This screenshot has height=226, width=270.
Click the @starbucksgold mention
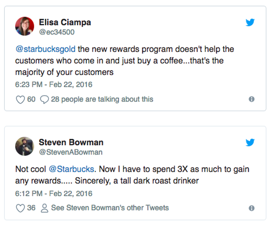coord(46,49)
